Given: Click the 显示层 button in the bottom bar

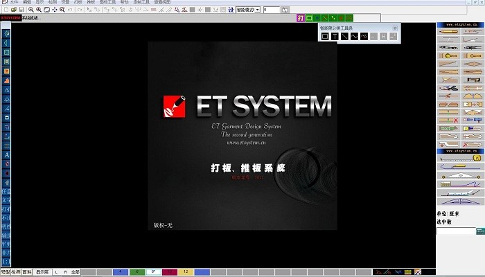Looking at the screenshot, I should 42,272.
